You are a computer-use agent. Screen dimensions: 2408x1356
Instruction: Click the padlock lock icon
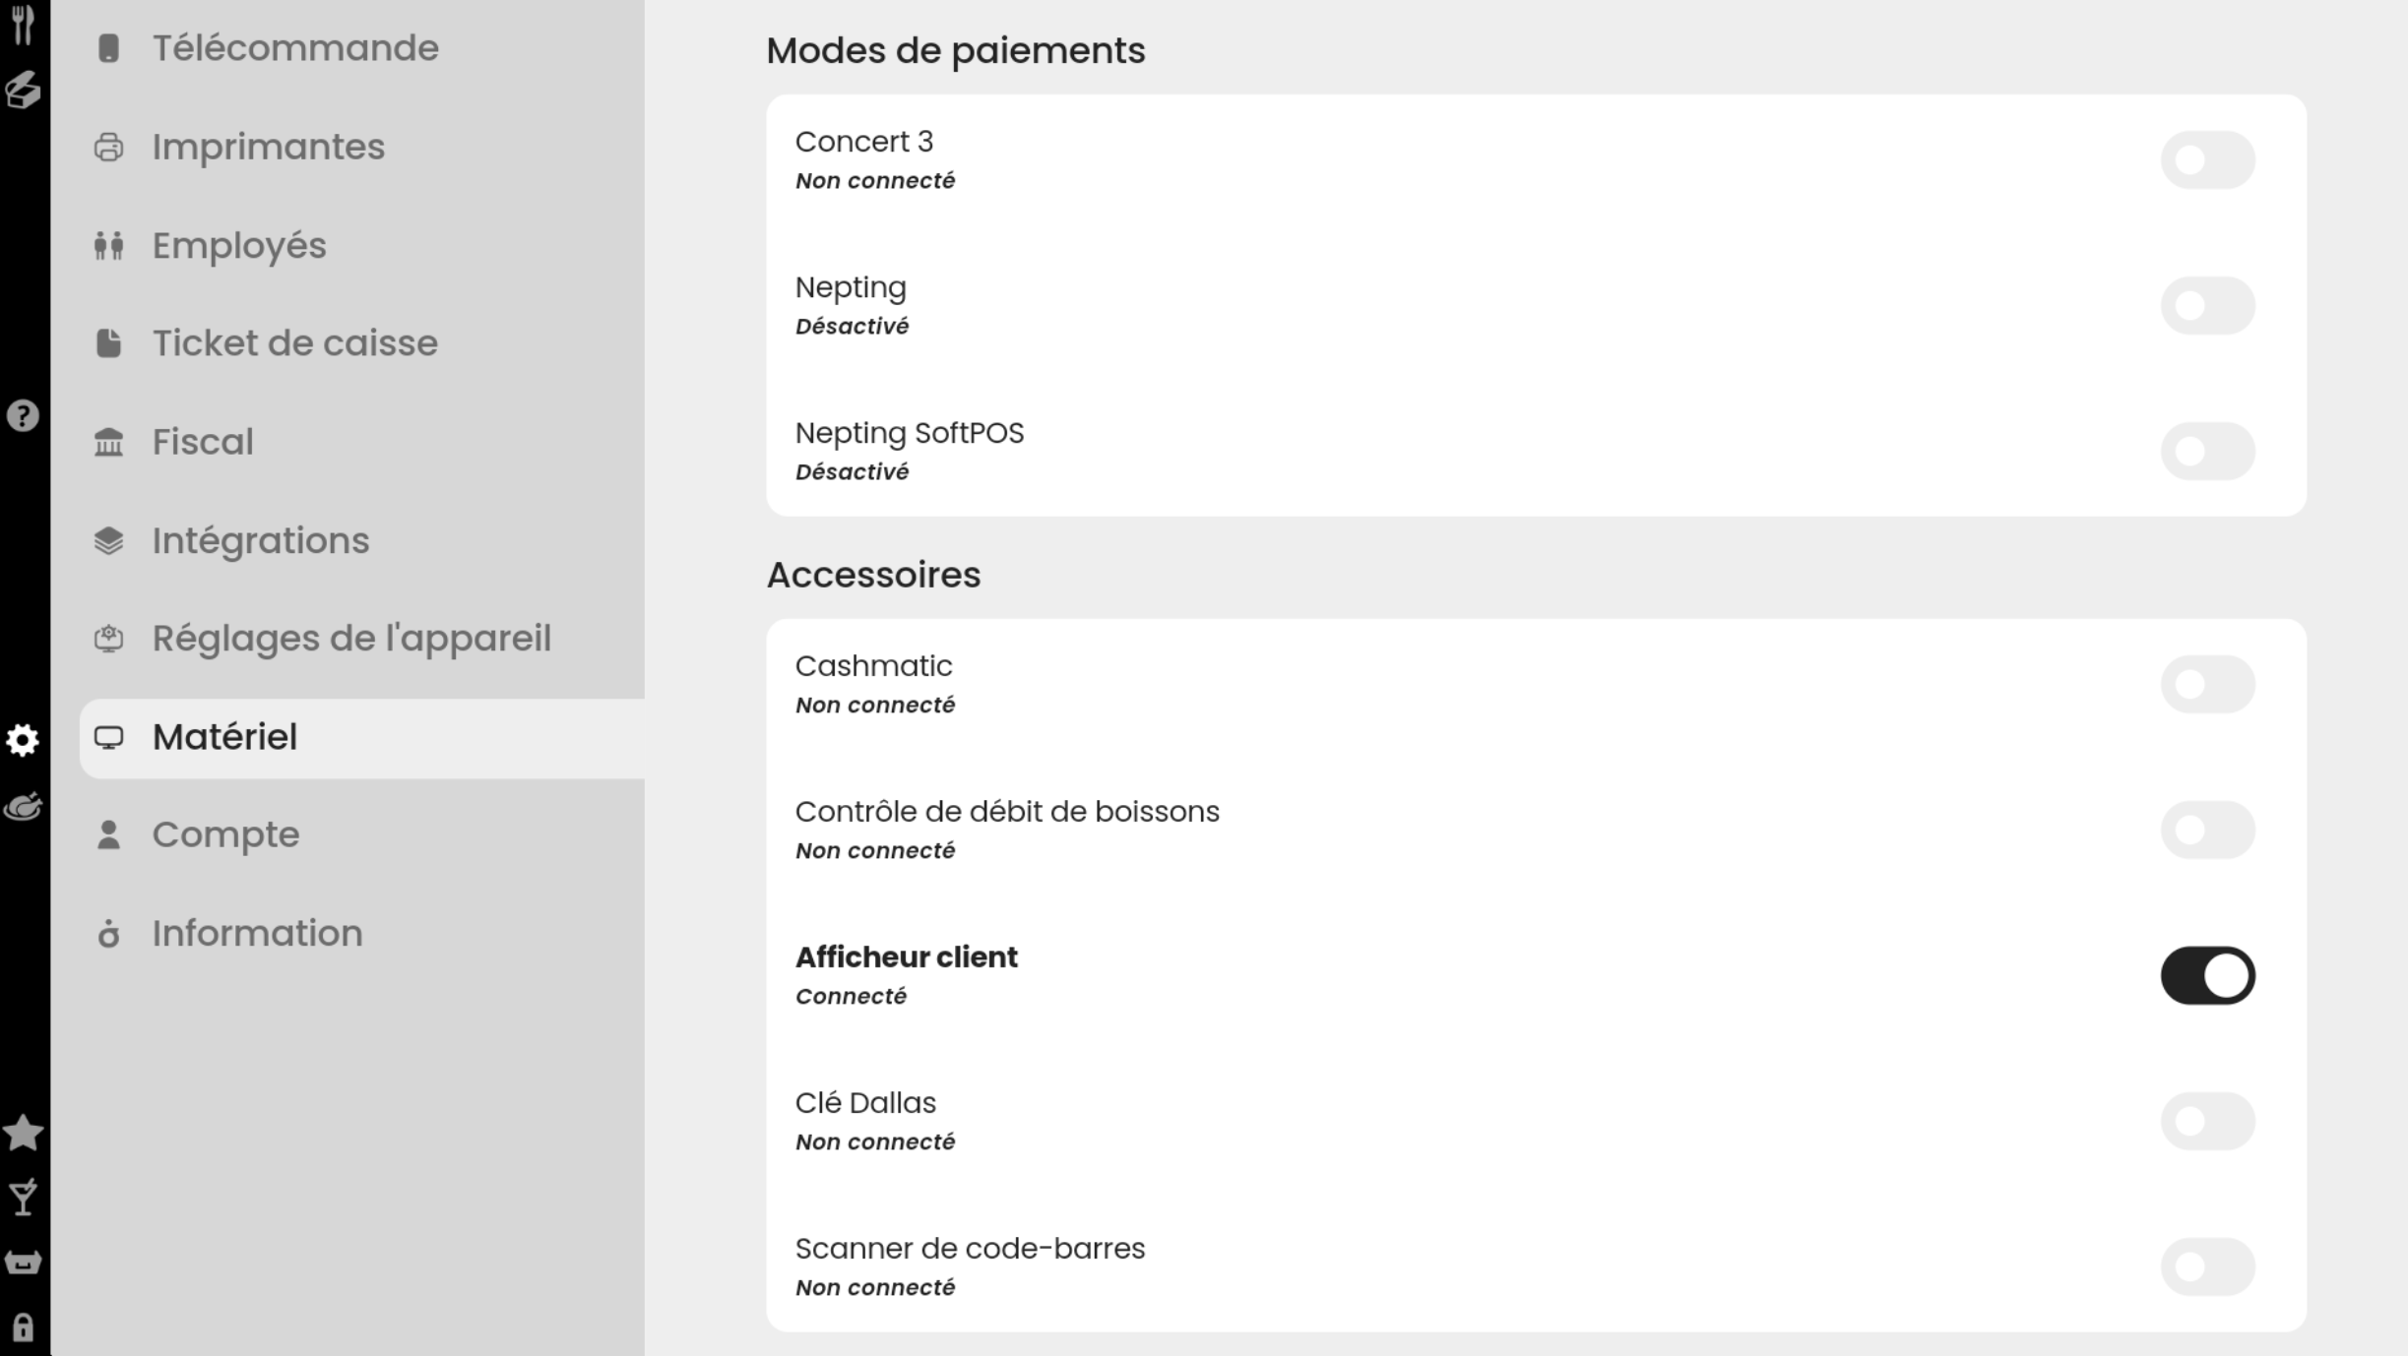click(23, 1327)
